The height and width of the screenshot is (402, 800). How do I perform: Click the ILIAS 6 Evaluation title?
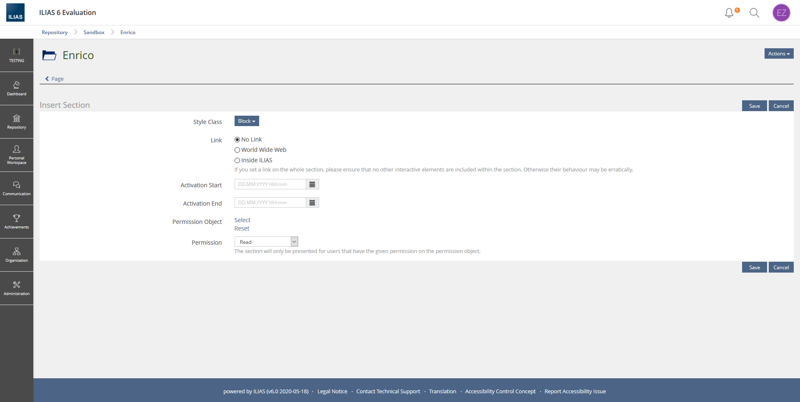pos(67,12)
